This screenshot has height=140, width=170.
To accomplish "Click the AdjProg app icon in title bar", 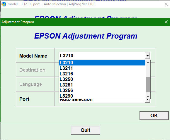I will 4,4.
